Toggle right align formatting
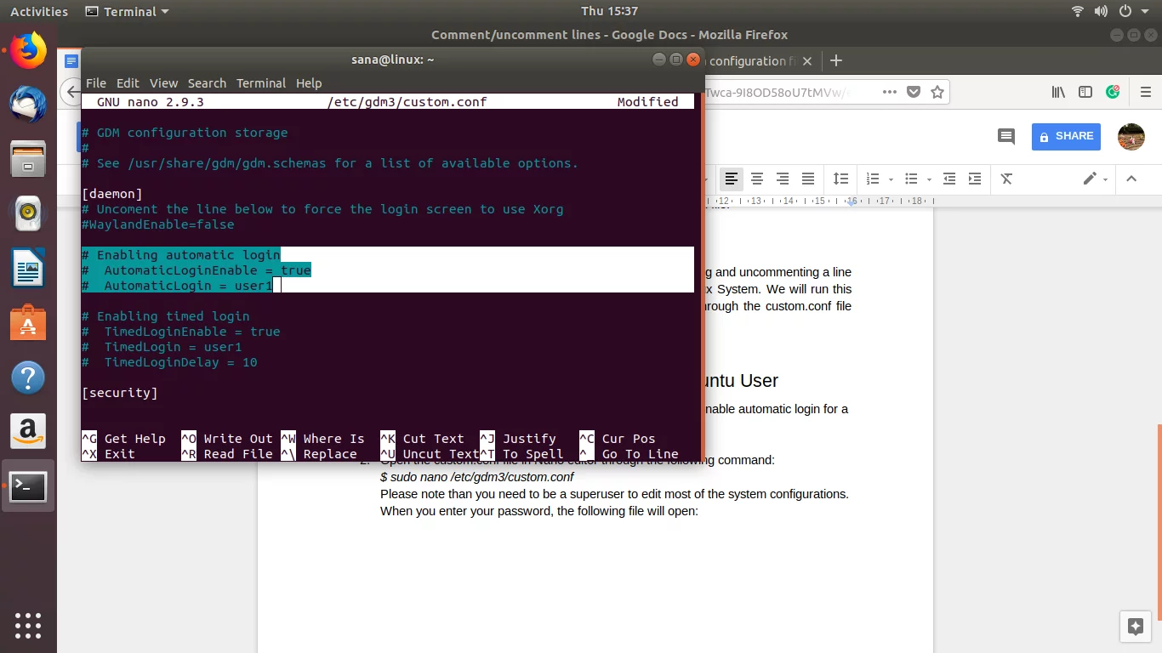Image resolution: width=1162 pixels, height=653 pixels. (783, 179)
